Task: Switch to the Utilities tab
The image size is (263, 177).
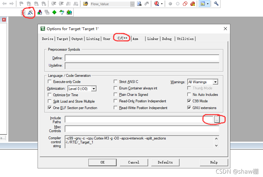Action: [185, 39]
